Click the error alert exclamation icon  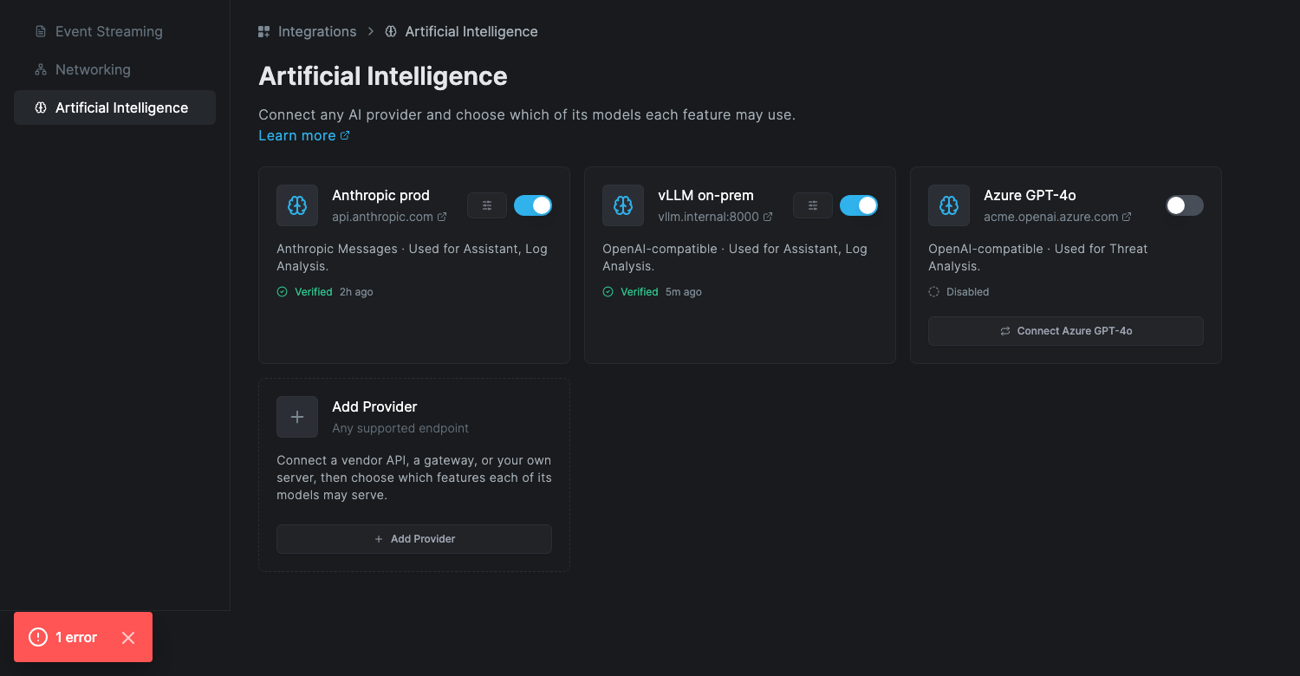38,637
